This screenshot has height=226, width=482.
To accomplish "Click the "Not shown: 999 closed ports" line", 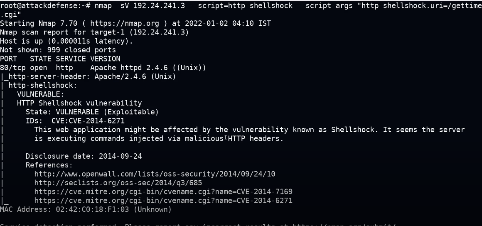I will click(x=58, y=50).
